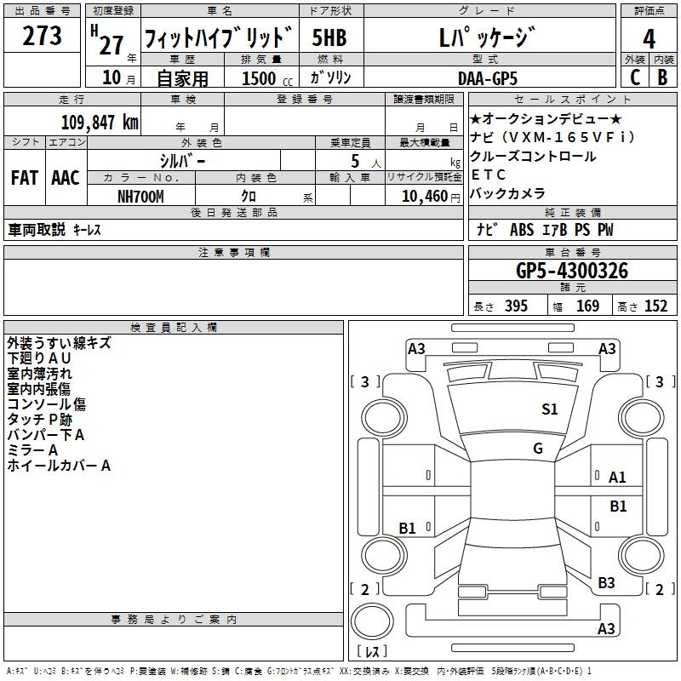681x681 pixels.
Task: Click the mileage value 109,847 km
Action: coord(100,122)
